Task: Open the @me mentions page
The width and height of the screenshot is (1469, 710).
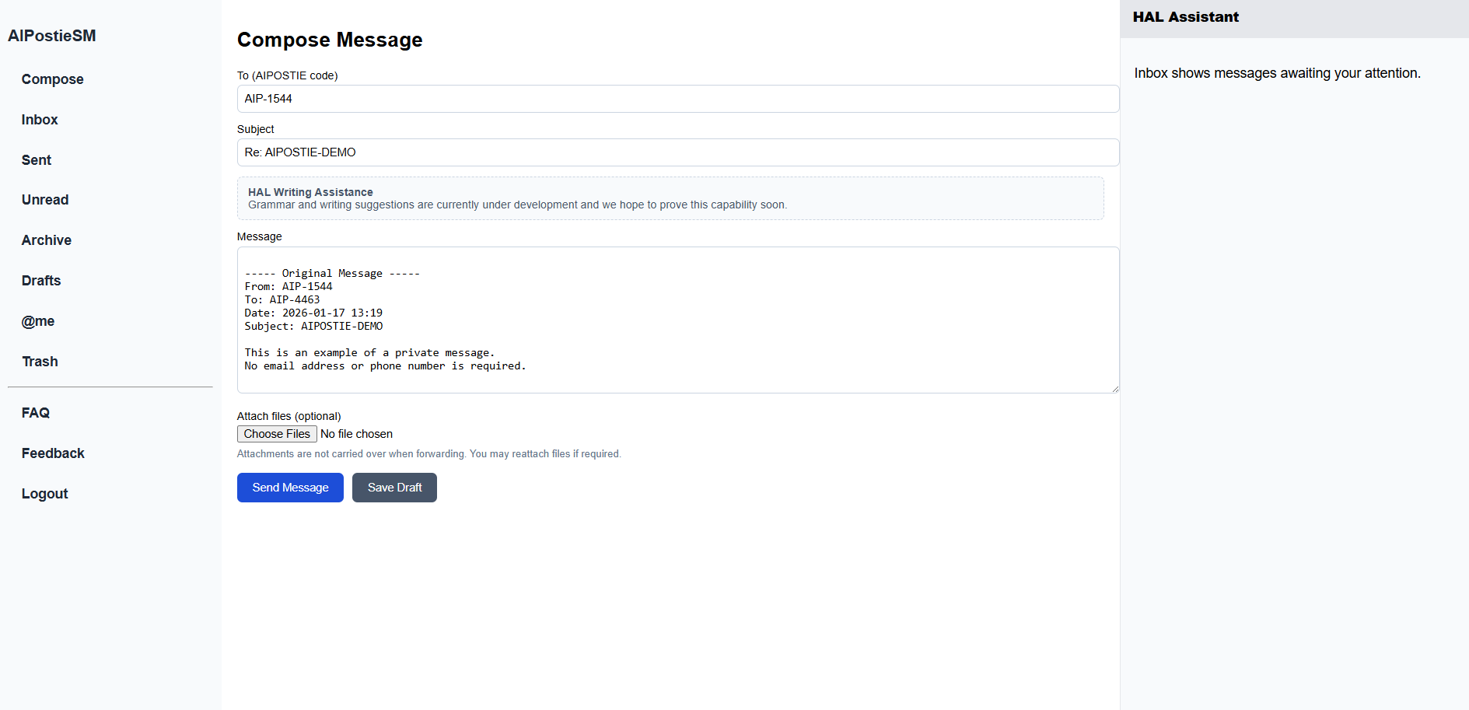Action: coord(38,321)
